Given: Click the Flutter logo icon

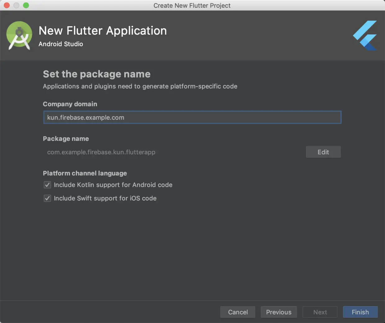Looking at the screenshot, I should coord(365,35).
